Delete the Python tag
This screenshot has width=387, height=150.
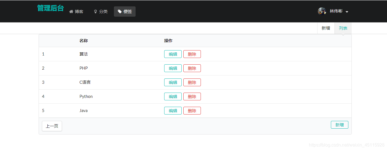coord(192,96)
